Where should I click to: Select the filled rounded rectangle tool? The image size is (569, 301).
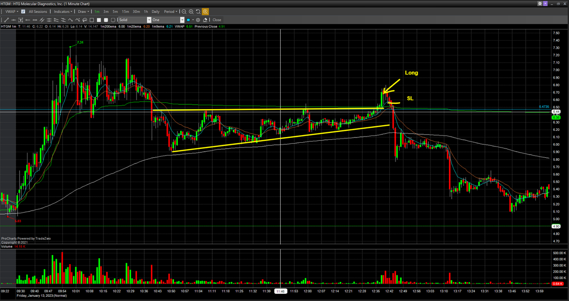click(106, 20)
